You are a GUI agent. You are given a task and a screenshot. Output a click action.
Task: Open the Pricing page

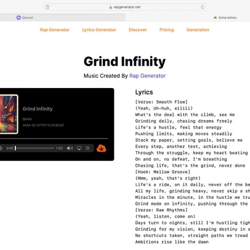pyautogui.click(x=167, y=30)
